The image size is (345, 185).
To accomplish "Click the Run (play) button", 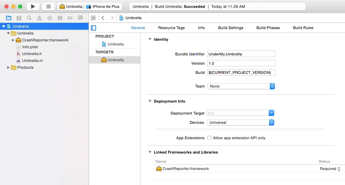I will (33, 6).
